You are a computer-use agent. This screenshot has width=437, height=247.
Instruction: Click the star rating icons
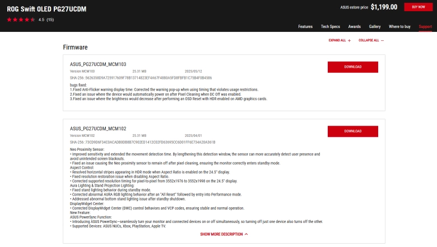(21, 20)
